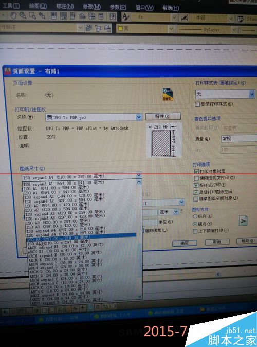The height and width of the screenshot is (347, 257).
Task: Click the 特性(R) properties button
Action: tap(163, 116)
